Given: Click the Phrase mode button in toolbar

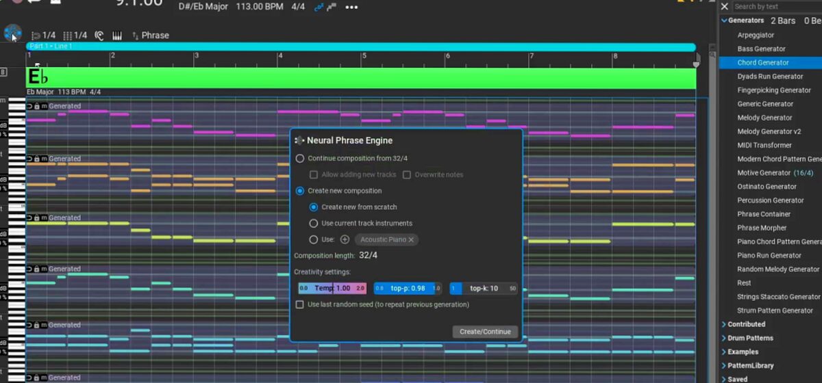Looking at the screenshot, I should pyautogui.click(x=150, y=36).
